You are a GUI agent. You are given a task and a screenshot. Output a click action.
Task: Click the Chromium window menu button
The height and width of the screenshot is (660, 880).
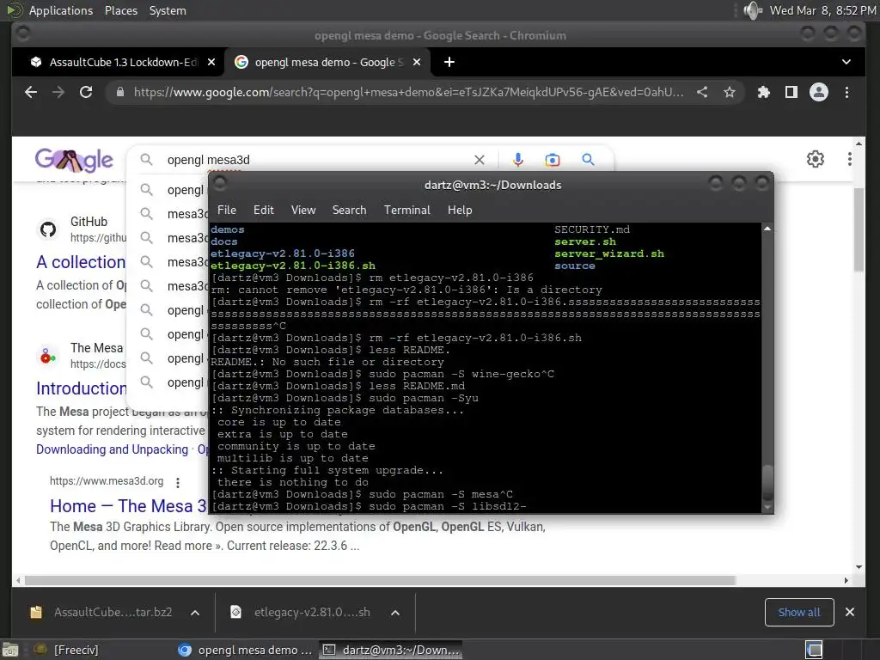[x=23, y=34]
